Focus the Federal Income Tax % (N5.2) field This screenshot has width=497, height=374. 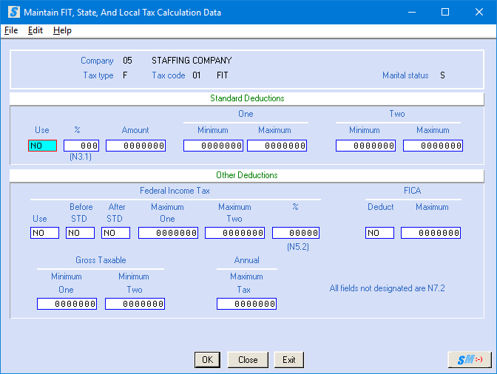(296, 233)
